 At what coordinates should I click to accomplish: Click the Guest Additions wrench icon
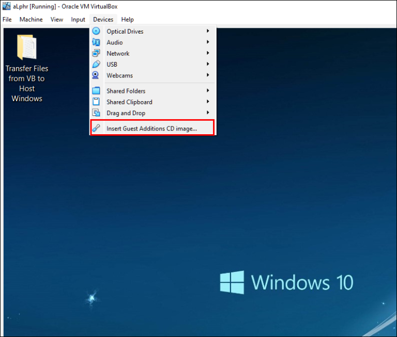96,128
